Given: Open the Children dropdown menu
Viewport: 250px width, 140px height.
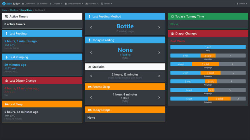Looking at the screenshot, I should (56, 4).
